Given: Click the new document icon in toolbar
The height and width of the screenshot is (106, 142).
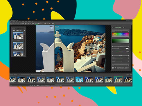Looking at the screenshot, I should 11,23.
